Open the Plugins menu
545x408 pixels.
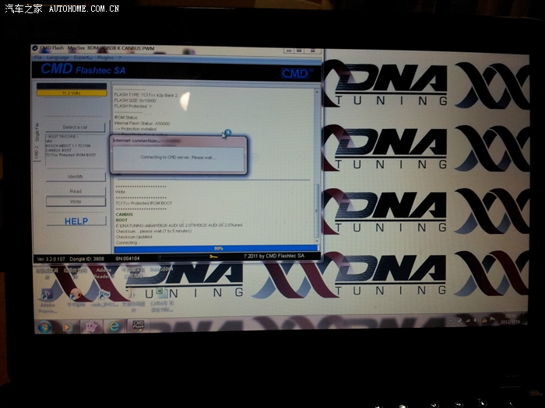click(105, 58)
